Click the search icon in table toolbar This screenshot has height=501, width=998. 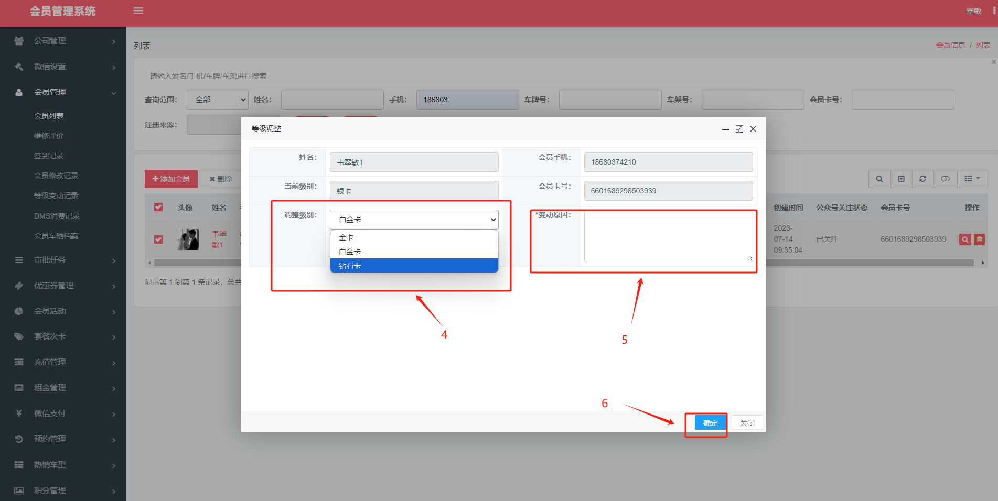[x=879, y=179]
